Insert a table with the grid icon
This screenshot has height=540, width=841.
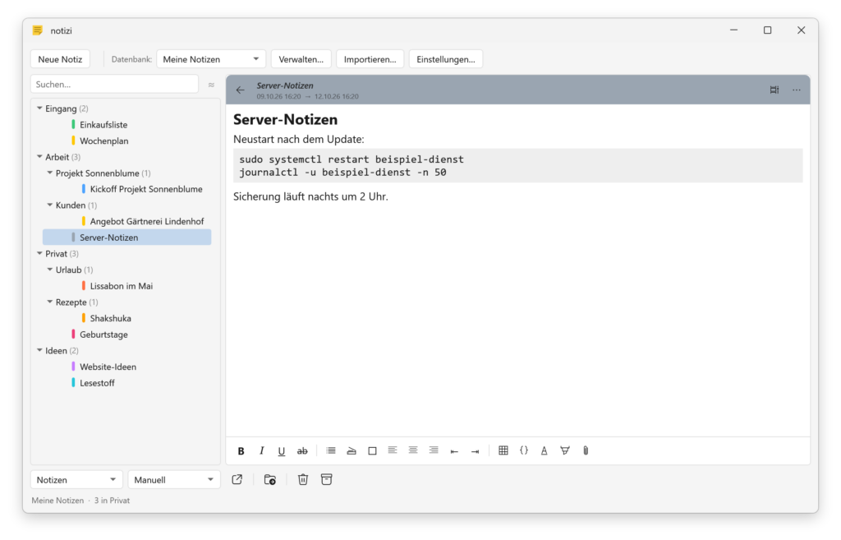(x=503, y=451)
